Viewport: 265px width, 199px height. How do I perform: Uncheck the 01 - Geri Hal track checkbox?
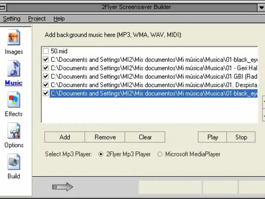[46, 68]
